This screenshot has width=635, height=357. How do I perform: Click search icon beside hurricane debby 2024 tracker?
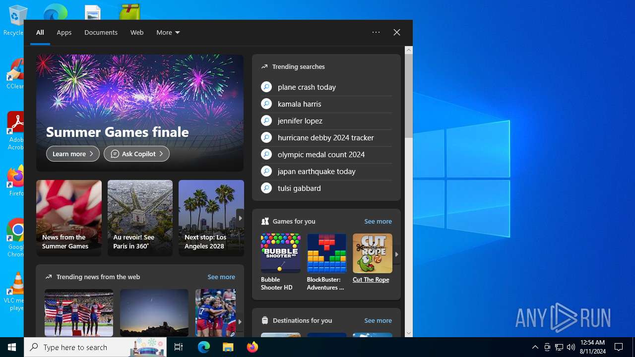coord(266,137)
